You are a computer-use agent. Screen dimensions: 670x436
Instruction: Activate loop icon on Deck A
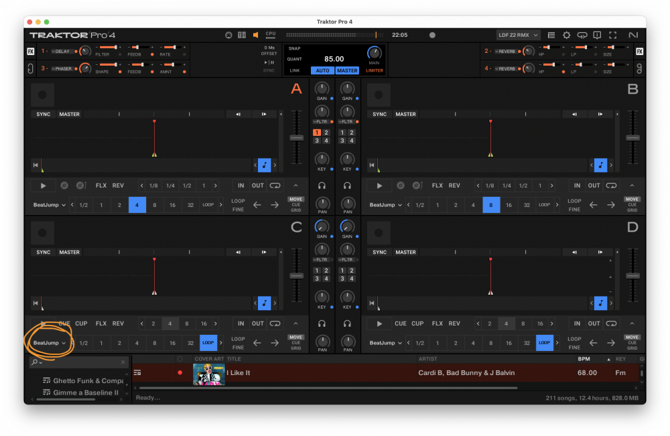coord(275,186)
